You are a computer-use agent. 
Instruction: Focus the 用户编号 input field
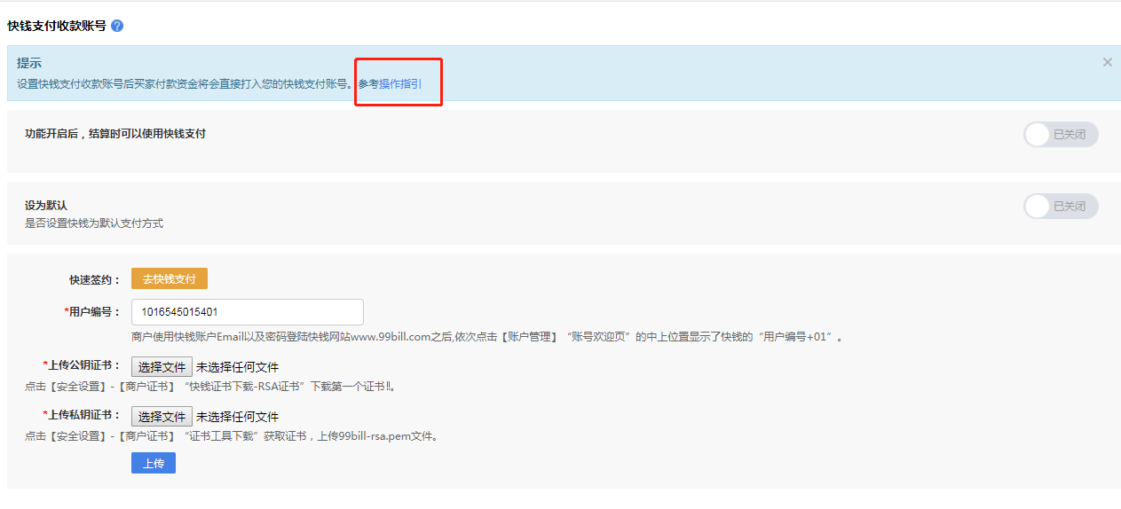[247, 312]
